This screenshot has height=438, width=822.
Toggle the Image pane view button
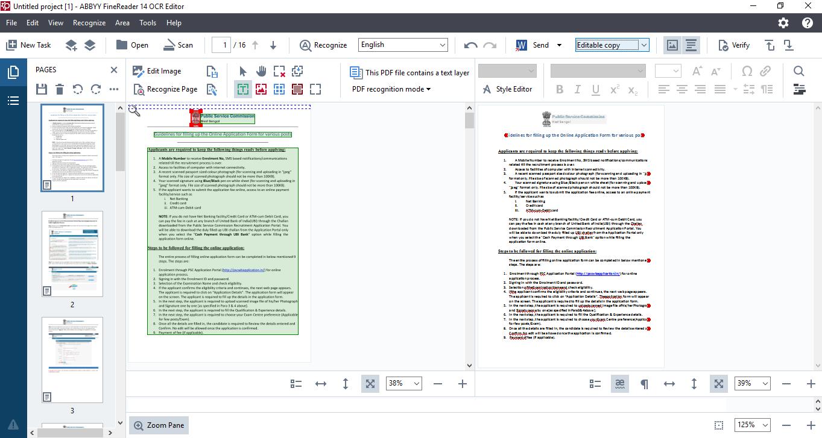tap(672, 45)
